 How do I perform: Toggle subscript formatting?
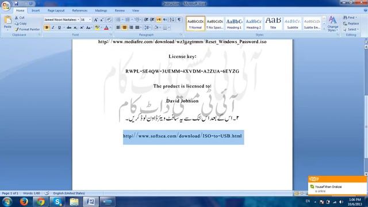point(75,28)
